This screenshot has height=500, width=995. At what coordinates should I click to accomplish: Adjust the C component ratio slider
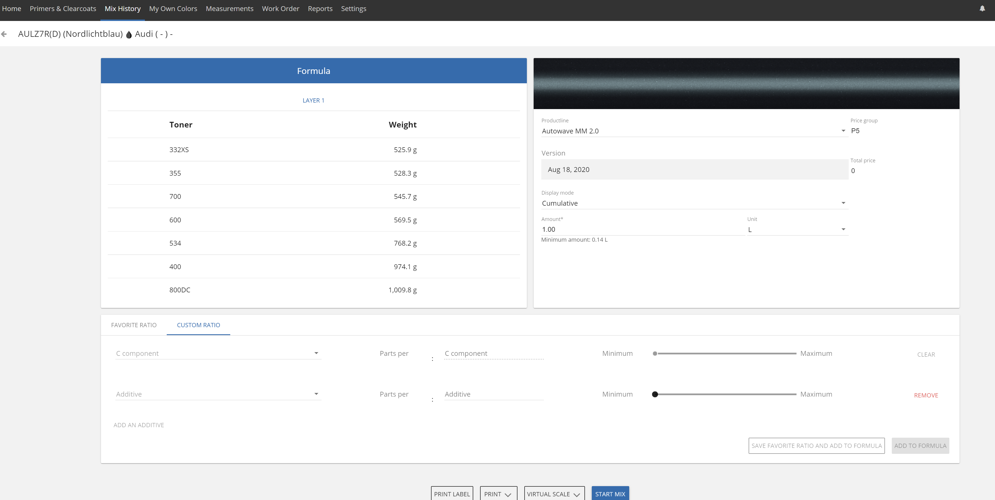[724, 353]
